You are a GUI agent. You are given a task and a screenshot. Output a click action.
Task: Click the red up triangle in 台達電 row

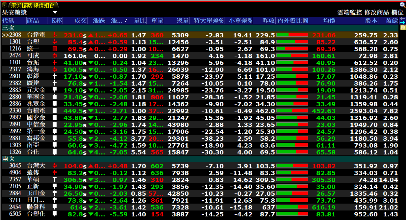coord(90,35)
